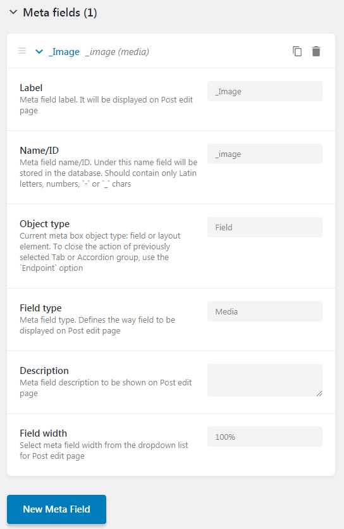Click the Field type setting title

pyautogui.click(x=40, y=308)
